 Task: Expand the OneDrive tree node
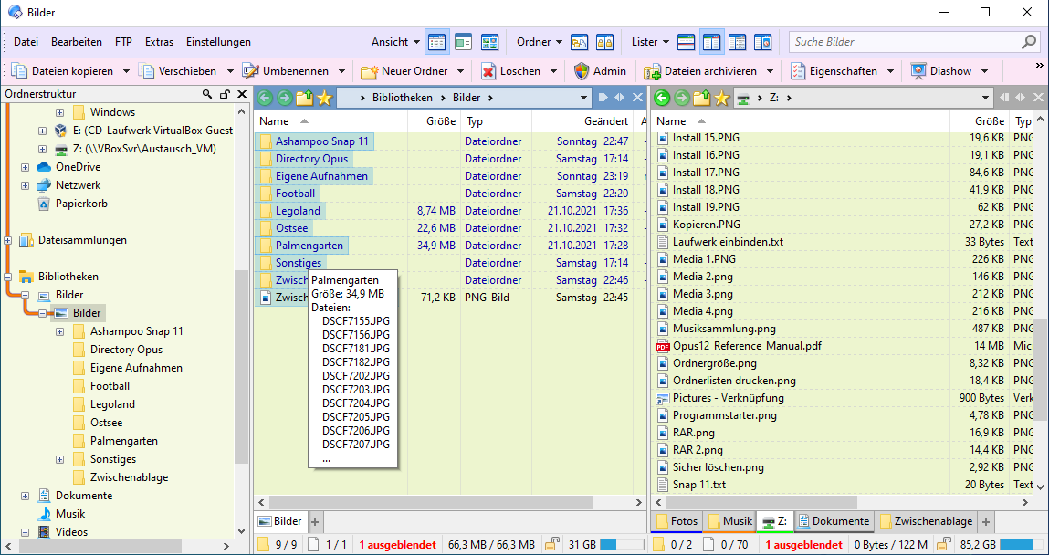pos(25,167)
